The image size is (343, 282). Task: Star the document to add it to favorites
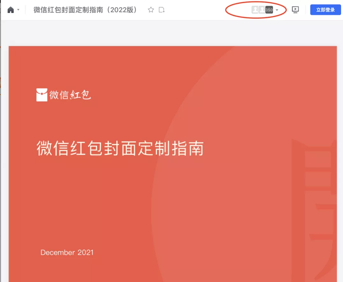pos(151,10)
